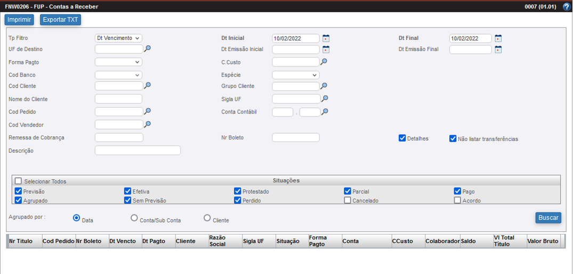Click calendar icon beside Dt Emissão Inicial
Screen dimensions: 573x274
pyautogui.click(x=326, y=49)
